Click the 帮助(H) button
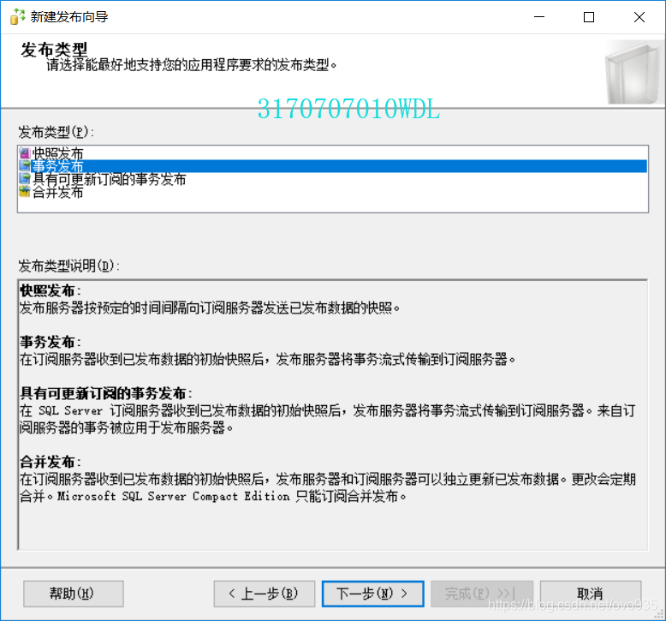666x621 pixels. pyautogui.click(x=74, y=594)
